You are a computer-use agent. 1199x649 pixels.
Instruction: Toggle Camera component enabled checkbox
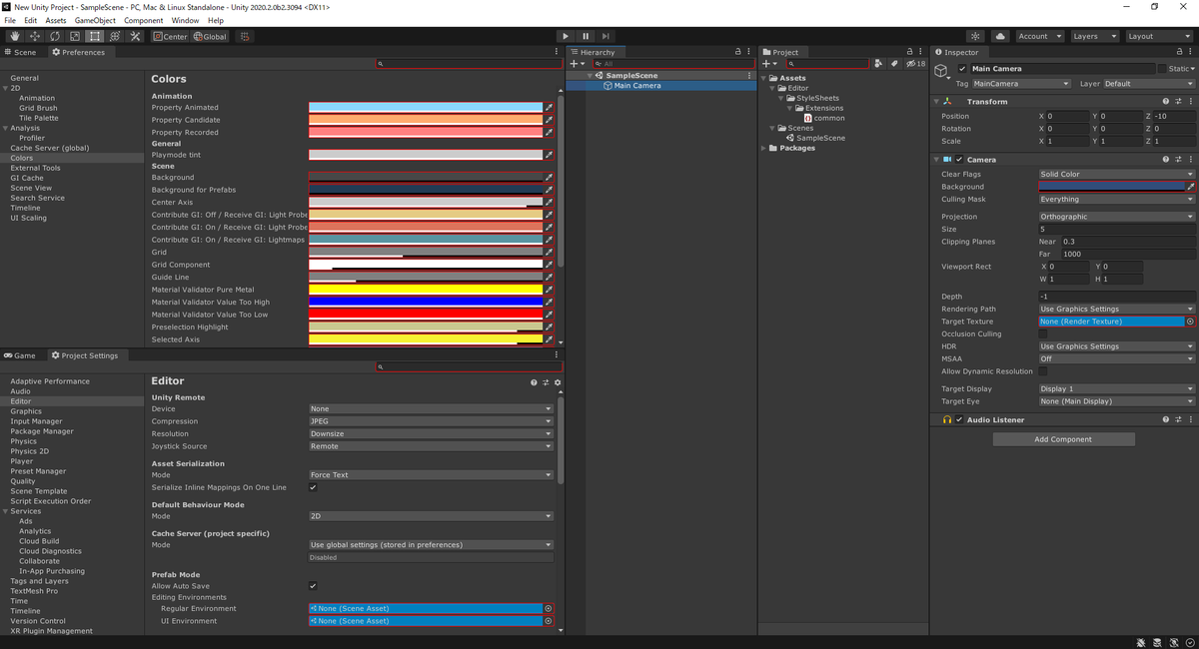tap(959, 160)
